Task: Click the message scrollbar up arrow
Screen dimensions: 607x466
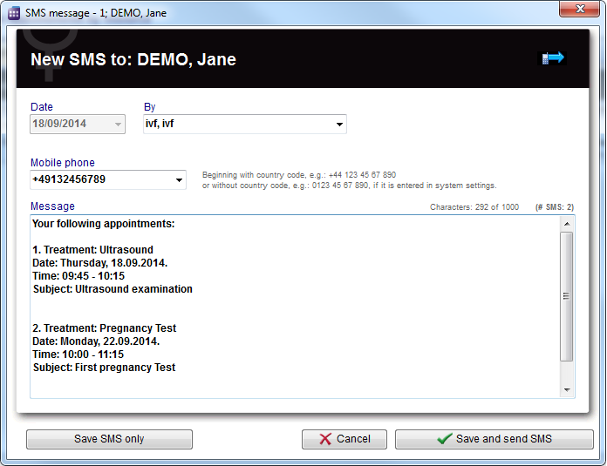Action: [x=567, y=224]
